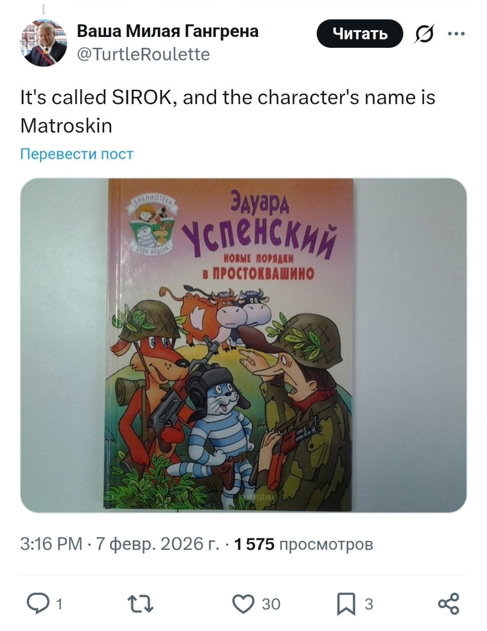This screenshot has height=631, width=487.
Task: Follow the account with Читать button
Action: point(360,34)
